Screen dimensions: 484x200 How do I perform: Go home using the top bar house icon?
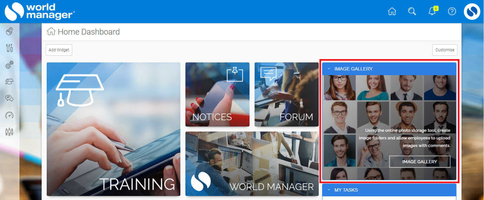[392, 11]
